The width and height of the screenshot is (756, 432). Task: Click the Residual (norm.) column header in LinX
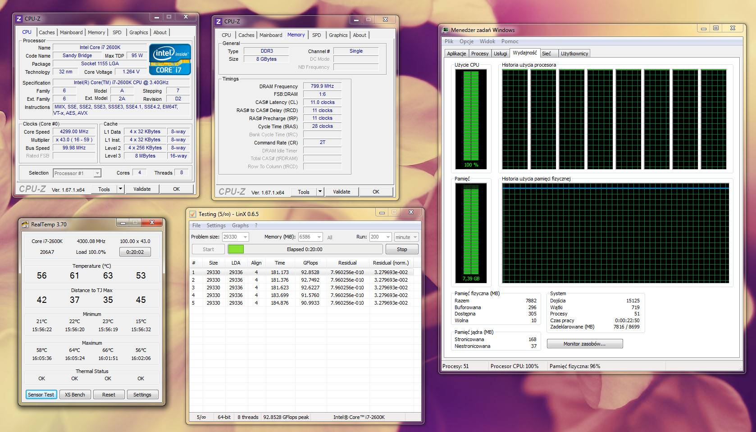tap(391, 263)
